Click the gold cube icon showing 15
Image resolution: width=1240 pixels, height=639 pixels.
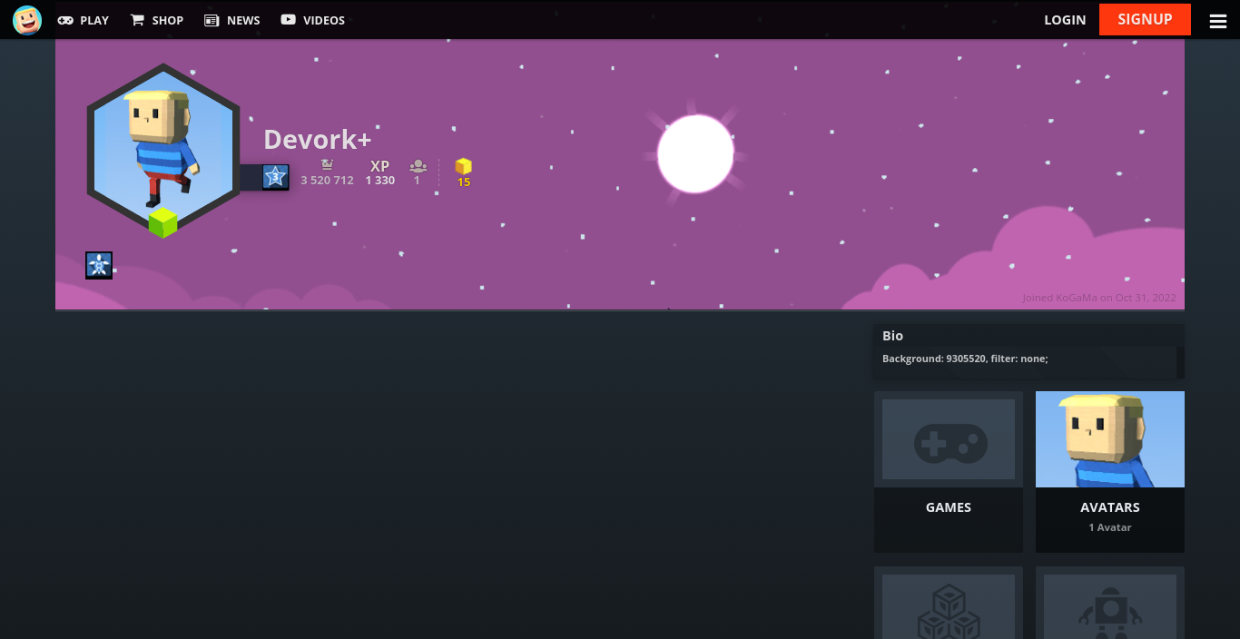(464, 166)
